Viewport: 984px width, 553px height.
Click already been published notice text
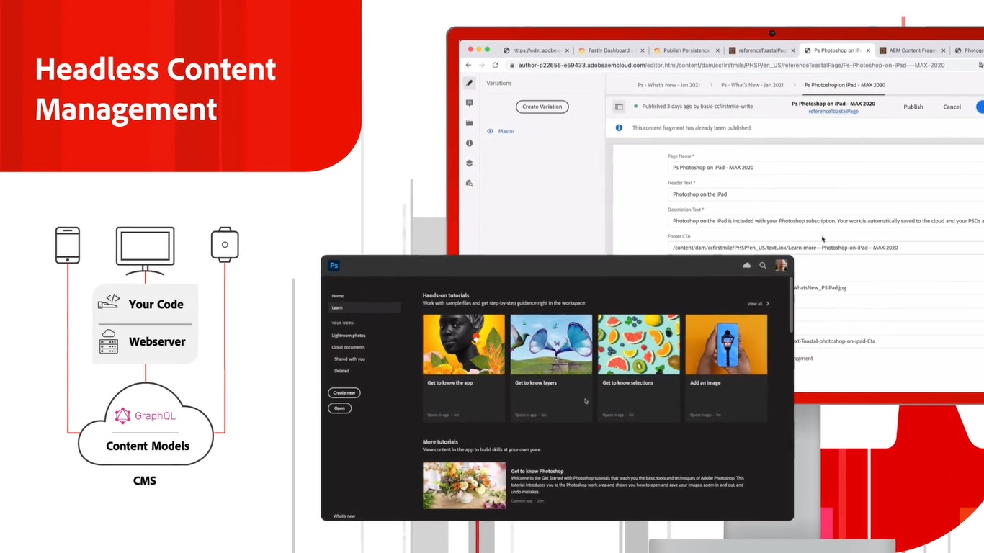tap(692, 127)
